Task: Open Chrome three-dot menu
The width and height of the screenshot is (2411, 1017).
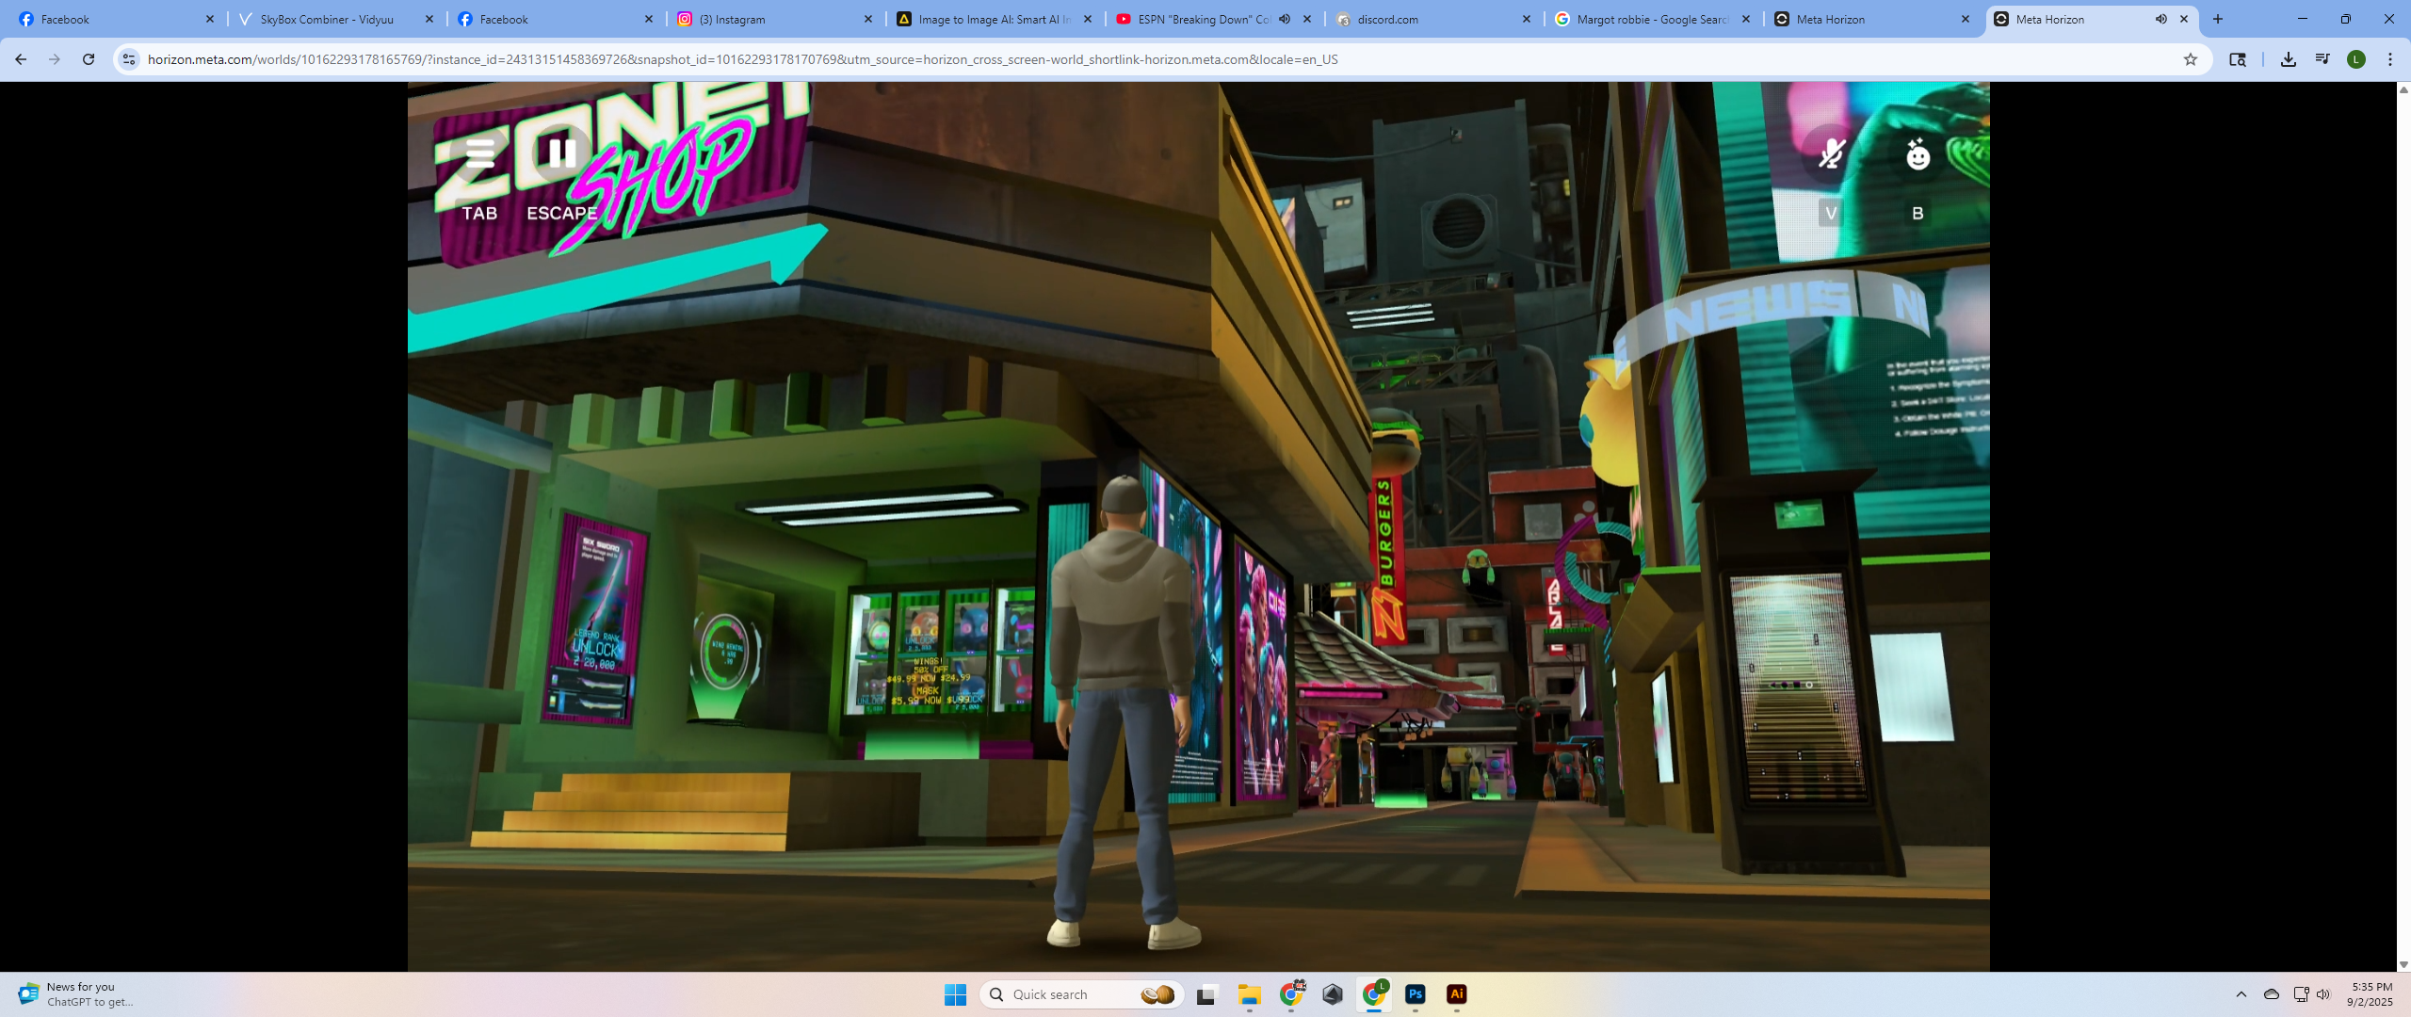Action: 2390,59
